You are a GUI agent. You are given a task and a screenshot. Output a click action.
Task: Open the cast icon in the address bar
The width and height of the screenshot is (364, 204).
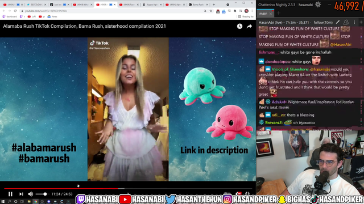click(205, 11)
